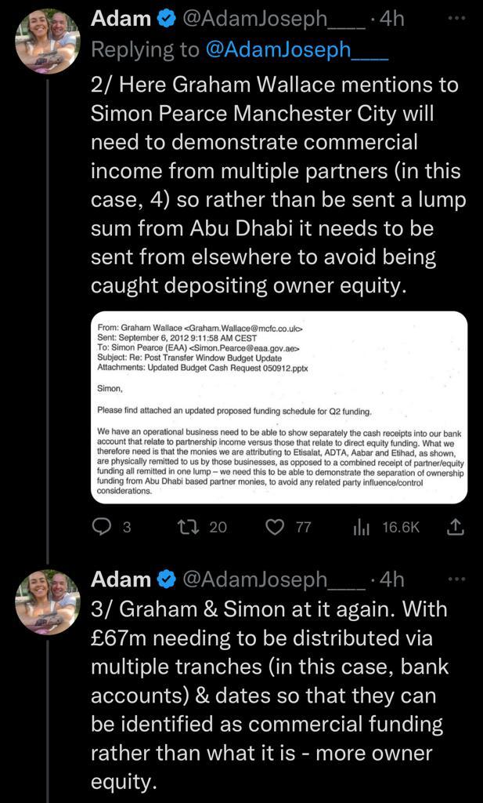View analytics showing 16.6K views
The height and width of the screenshot is (803, 483).
point(362,527)
